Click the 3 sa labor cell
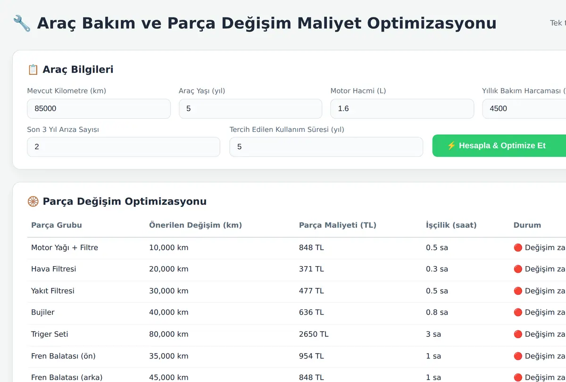This screenshot has width=566, height=382. point(433,334)
